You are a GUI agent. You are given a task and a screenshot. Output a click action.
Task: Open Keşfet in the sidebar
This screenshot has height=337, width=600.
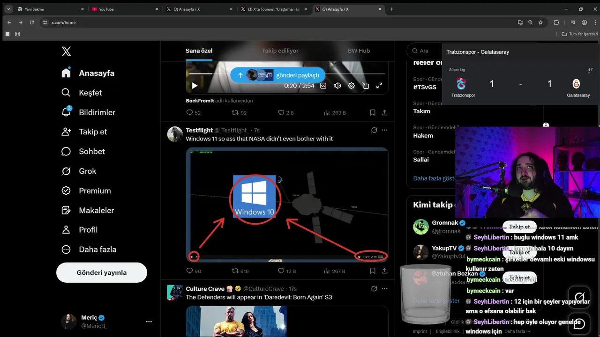pyautogui.click(x=82, y=93)
